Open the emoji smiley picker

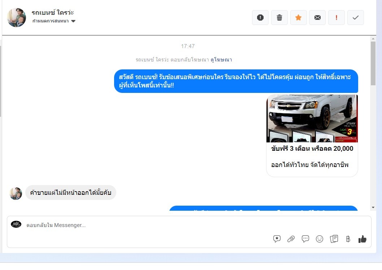point(320,239)
